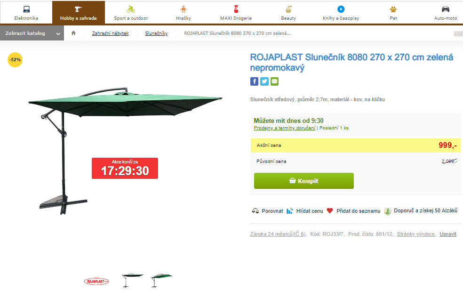Screen dimensions: 463x306
Task: Open Prodejny a termíny doručení link
Action: (284, 128)
